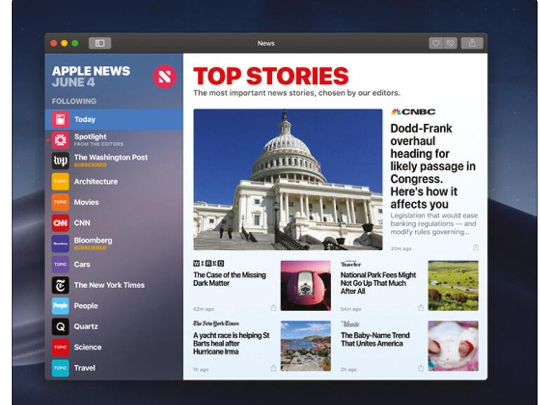Screen dimensions: 540x405
Task: Open the CNN channel label
Action: 82,223
